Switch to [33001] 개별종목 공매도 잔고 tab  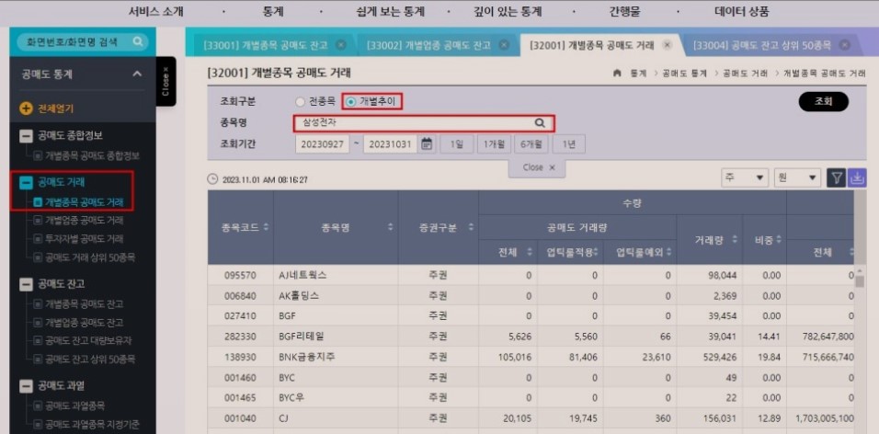click(x=266, y=45)
